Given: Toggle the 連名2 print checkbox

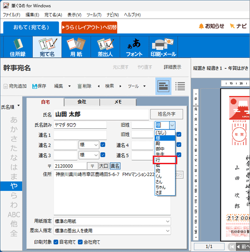Looking at the screenshot, I should [x=103, y=145].
